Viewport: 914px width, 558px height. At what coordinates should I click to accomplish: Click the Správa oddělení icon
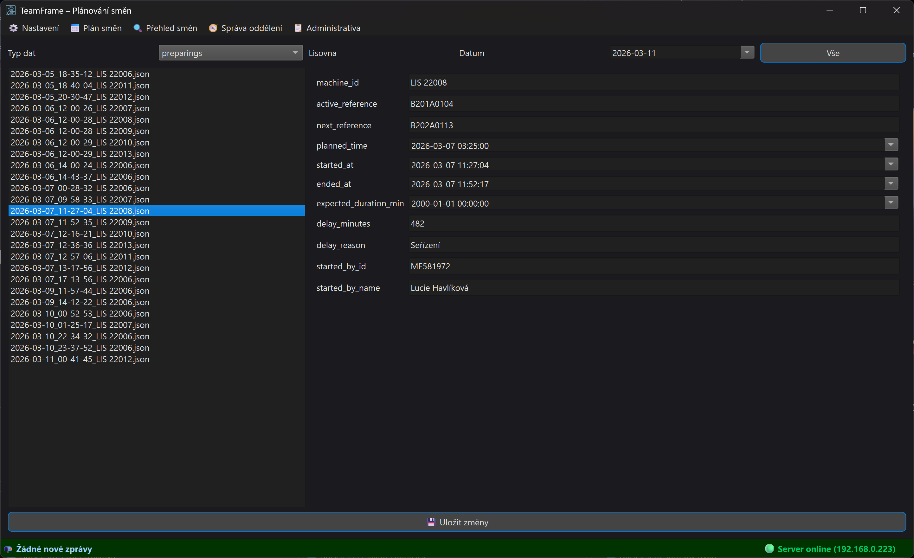(x=213, y=28)
